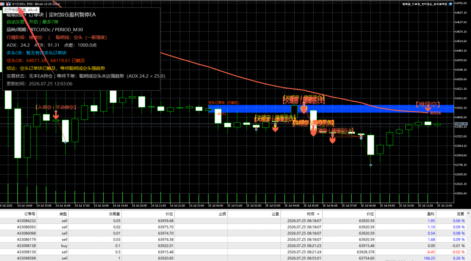Click the close price 63754.60
The image size is (471, 261).
click(x=367, y=258)
